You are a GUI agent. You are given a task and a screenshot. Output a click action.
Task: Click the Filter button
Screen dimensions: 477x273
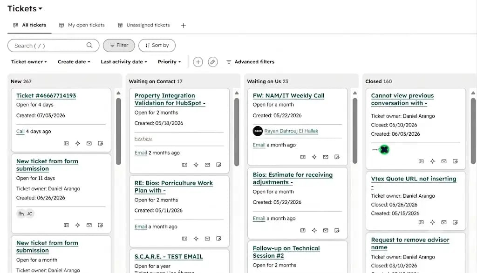pos(119,45)
